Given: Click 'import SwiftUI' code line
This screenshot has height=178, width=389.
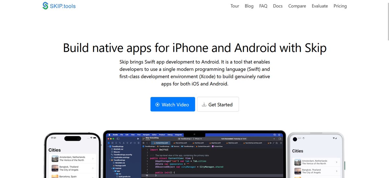Looking at the screenshot, I should pos(159,150).
